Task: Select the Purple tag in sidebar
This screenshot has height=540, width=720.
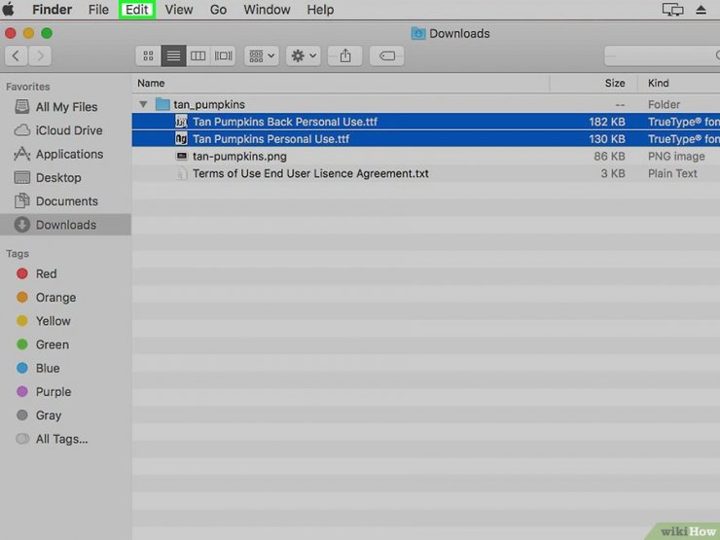Action: (x=53, y=392)
